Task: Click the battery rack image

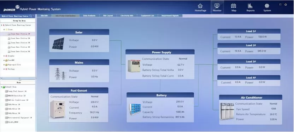Action: click(x=135, y=109)
